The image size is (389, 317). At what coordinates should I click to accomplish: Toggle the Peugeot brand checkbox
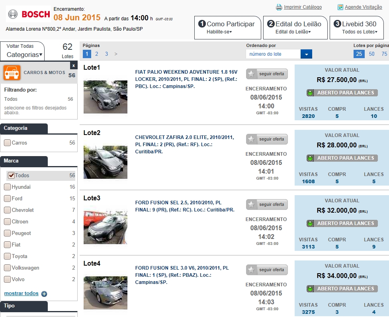[x=8, y=233]
